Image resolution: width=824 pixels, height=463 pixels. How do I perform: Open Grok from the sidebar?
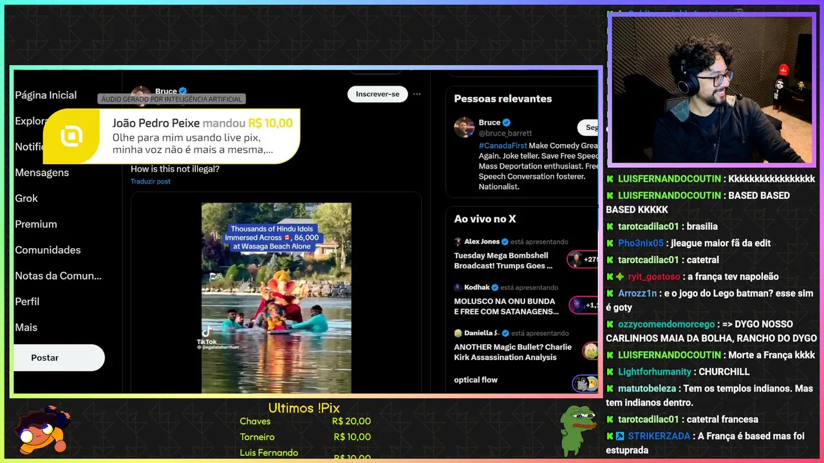(x=26, y=198)
